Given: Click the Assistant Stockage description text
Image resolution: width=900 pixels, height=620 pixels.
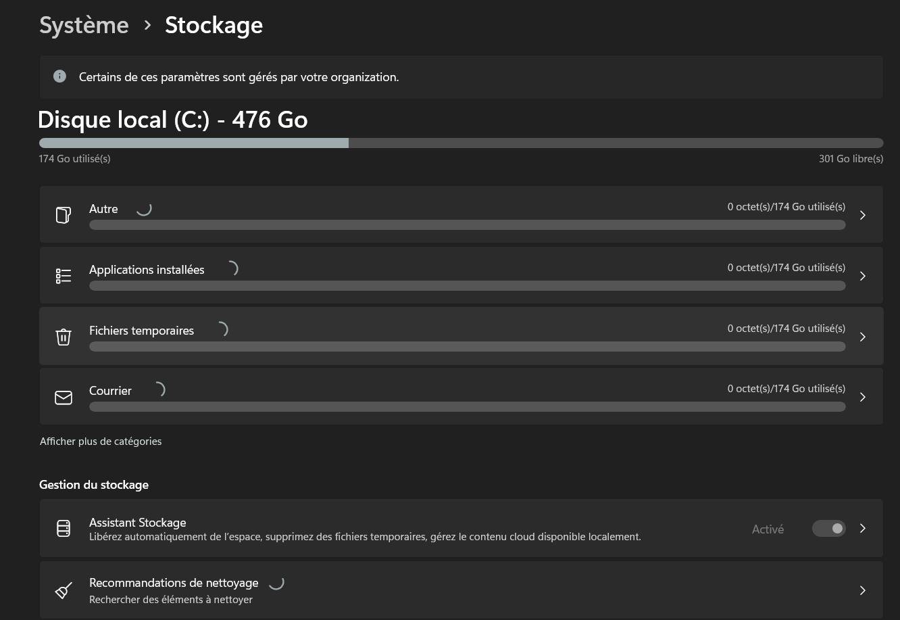Looking at the screenshot, I should click(x=365, y=537).
